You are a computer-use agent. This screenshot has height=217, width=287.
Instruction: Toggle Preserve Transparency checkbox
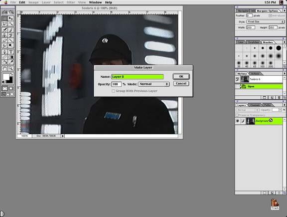click(237, 115)
